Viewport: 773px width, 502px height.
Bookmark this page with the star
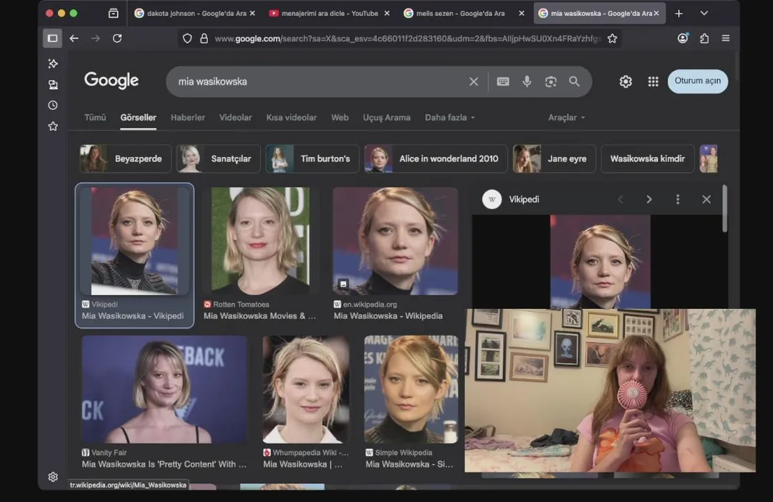point(613,38)
